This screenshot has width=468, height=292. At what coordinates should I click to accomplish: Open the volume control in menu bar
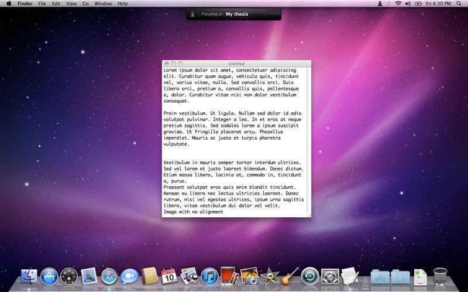[x=408, y=4]
